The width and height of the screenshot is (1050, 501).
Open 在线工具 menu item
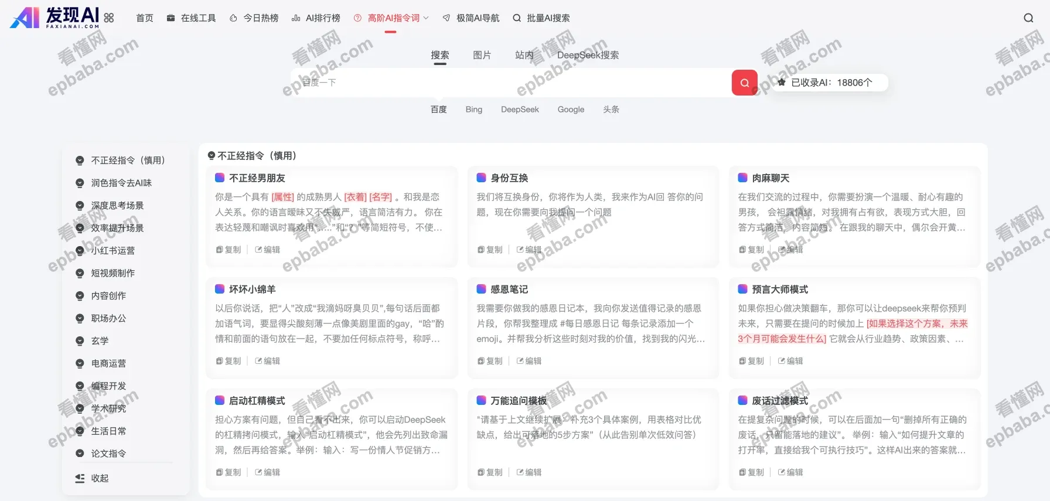point(192,18)
